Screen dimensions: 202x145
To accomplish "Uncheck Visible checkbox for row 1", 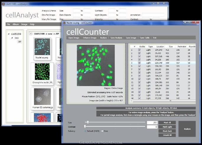I will (x=139, y=50).
